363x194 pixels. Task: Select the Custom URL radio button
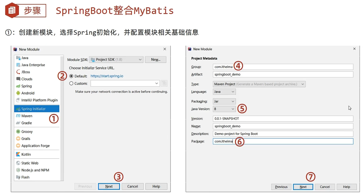pyautogui.click(x=71, y=83)
